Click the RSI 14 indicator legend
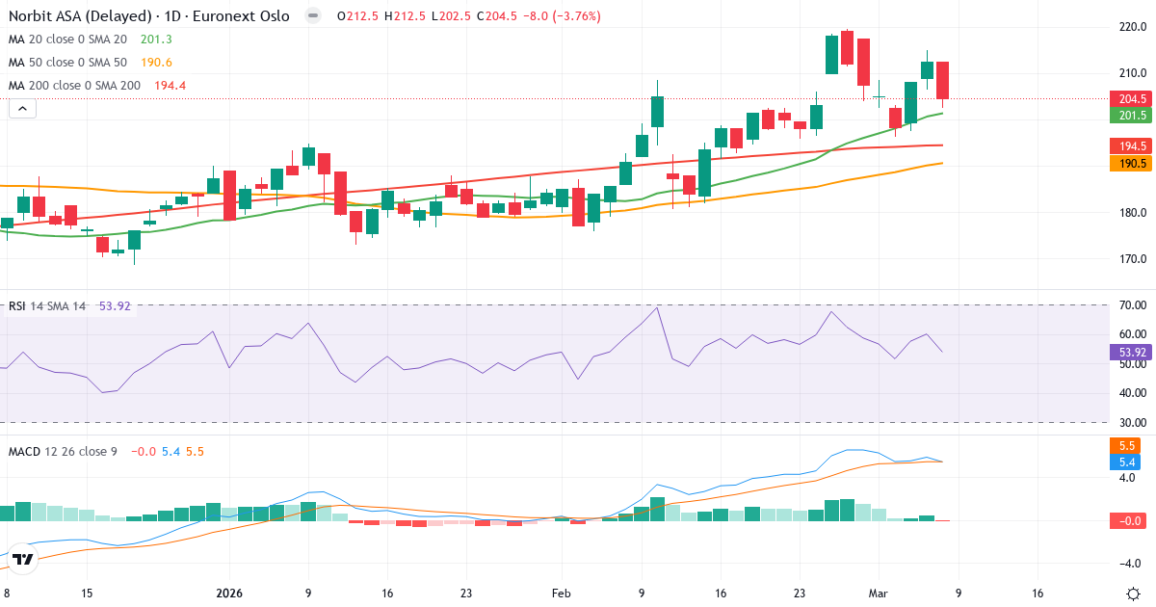 pos(47,306)
